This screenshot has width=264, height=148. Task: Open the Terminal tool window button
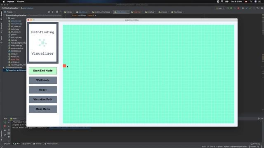[x=38, y=144]
